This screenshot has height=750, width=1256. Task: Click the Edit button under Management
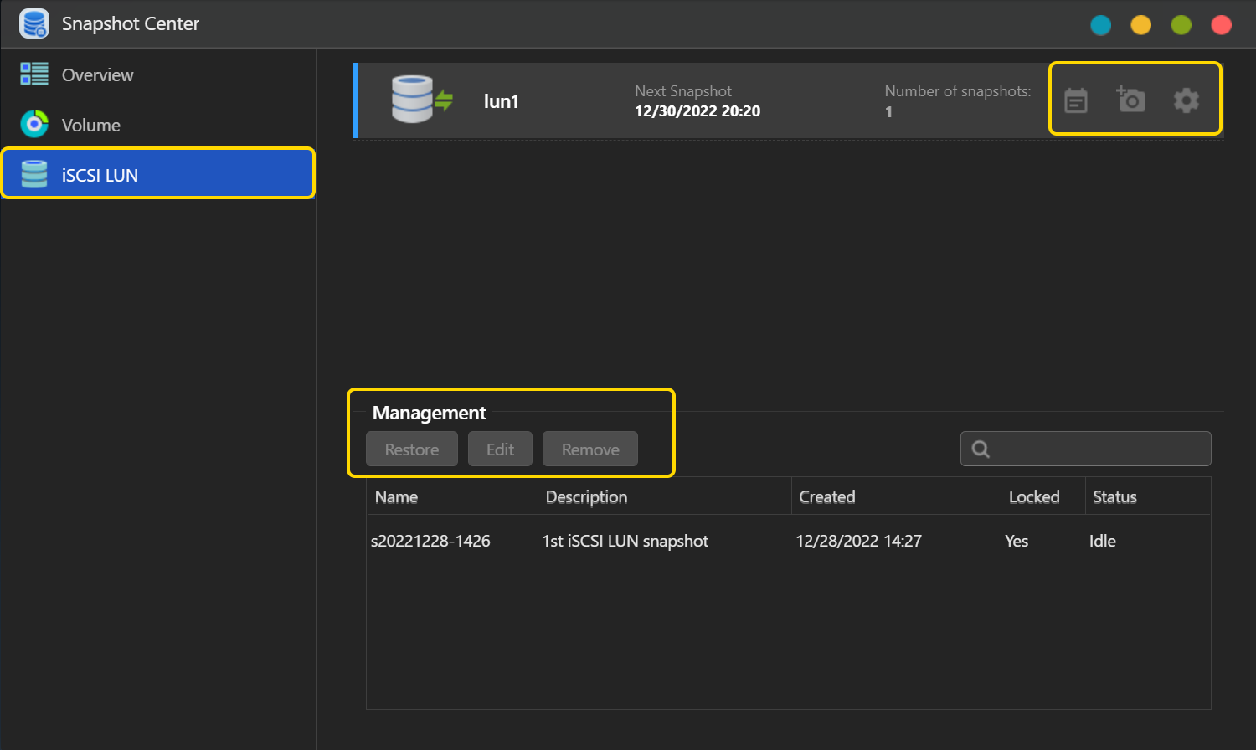[500, 449]
